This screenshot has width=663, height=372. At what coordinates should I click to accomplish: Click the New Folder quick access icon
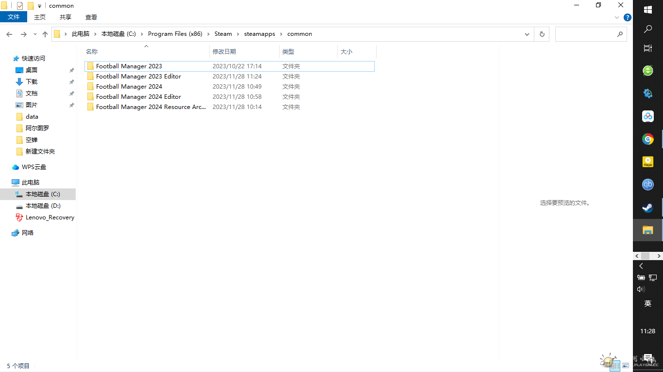click(31, 6)
